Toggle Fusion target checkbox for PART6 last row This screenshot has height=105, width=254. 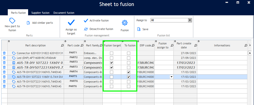[112, 86]
